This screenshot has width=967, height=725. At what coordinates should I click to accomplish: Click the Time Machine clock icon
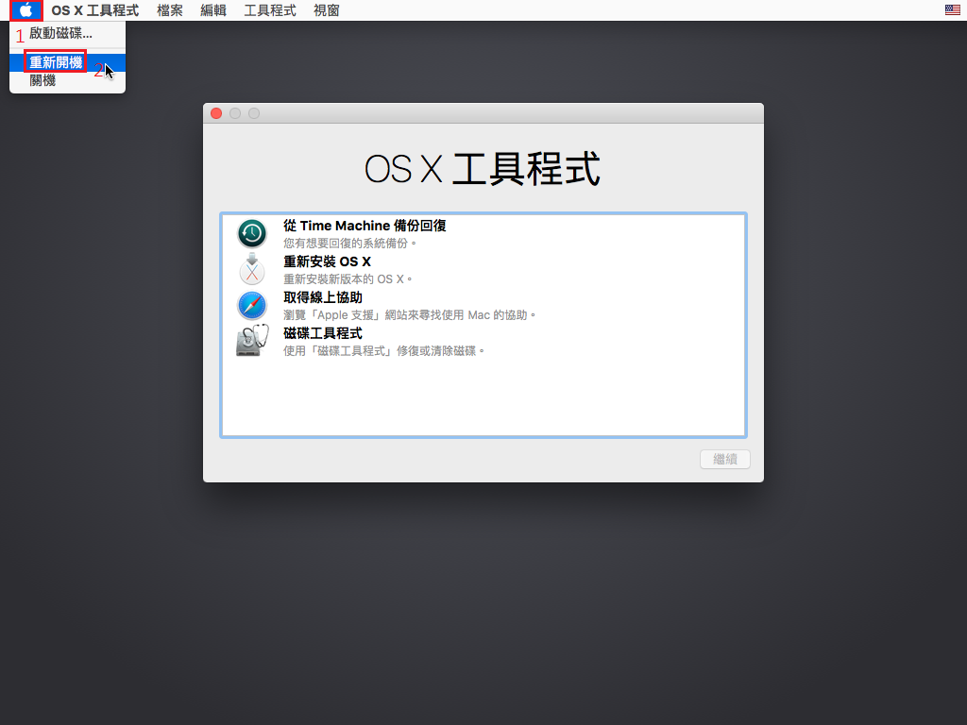(x=251, y=234)
